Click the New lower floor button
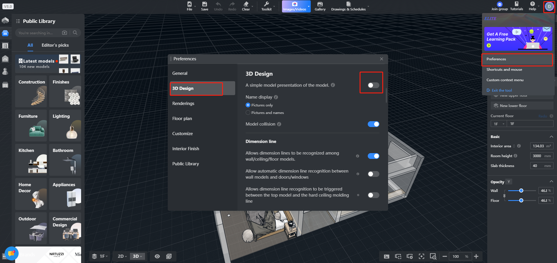This screenshot has height=263, width=557. [x=522, y=106]
